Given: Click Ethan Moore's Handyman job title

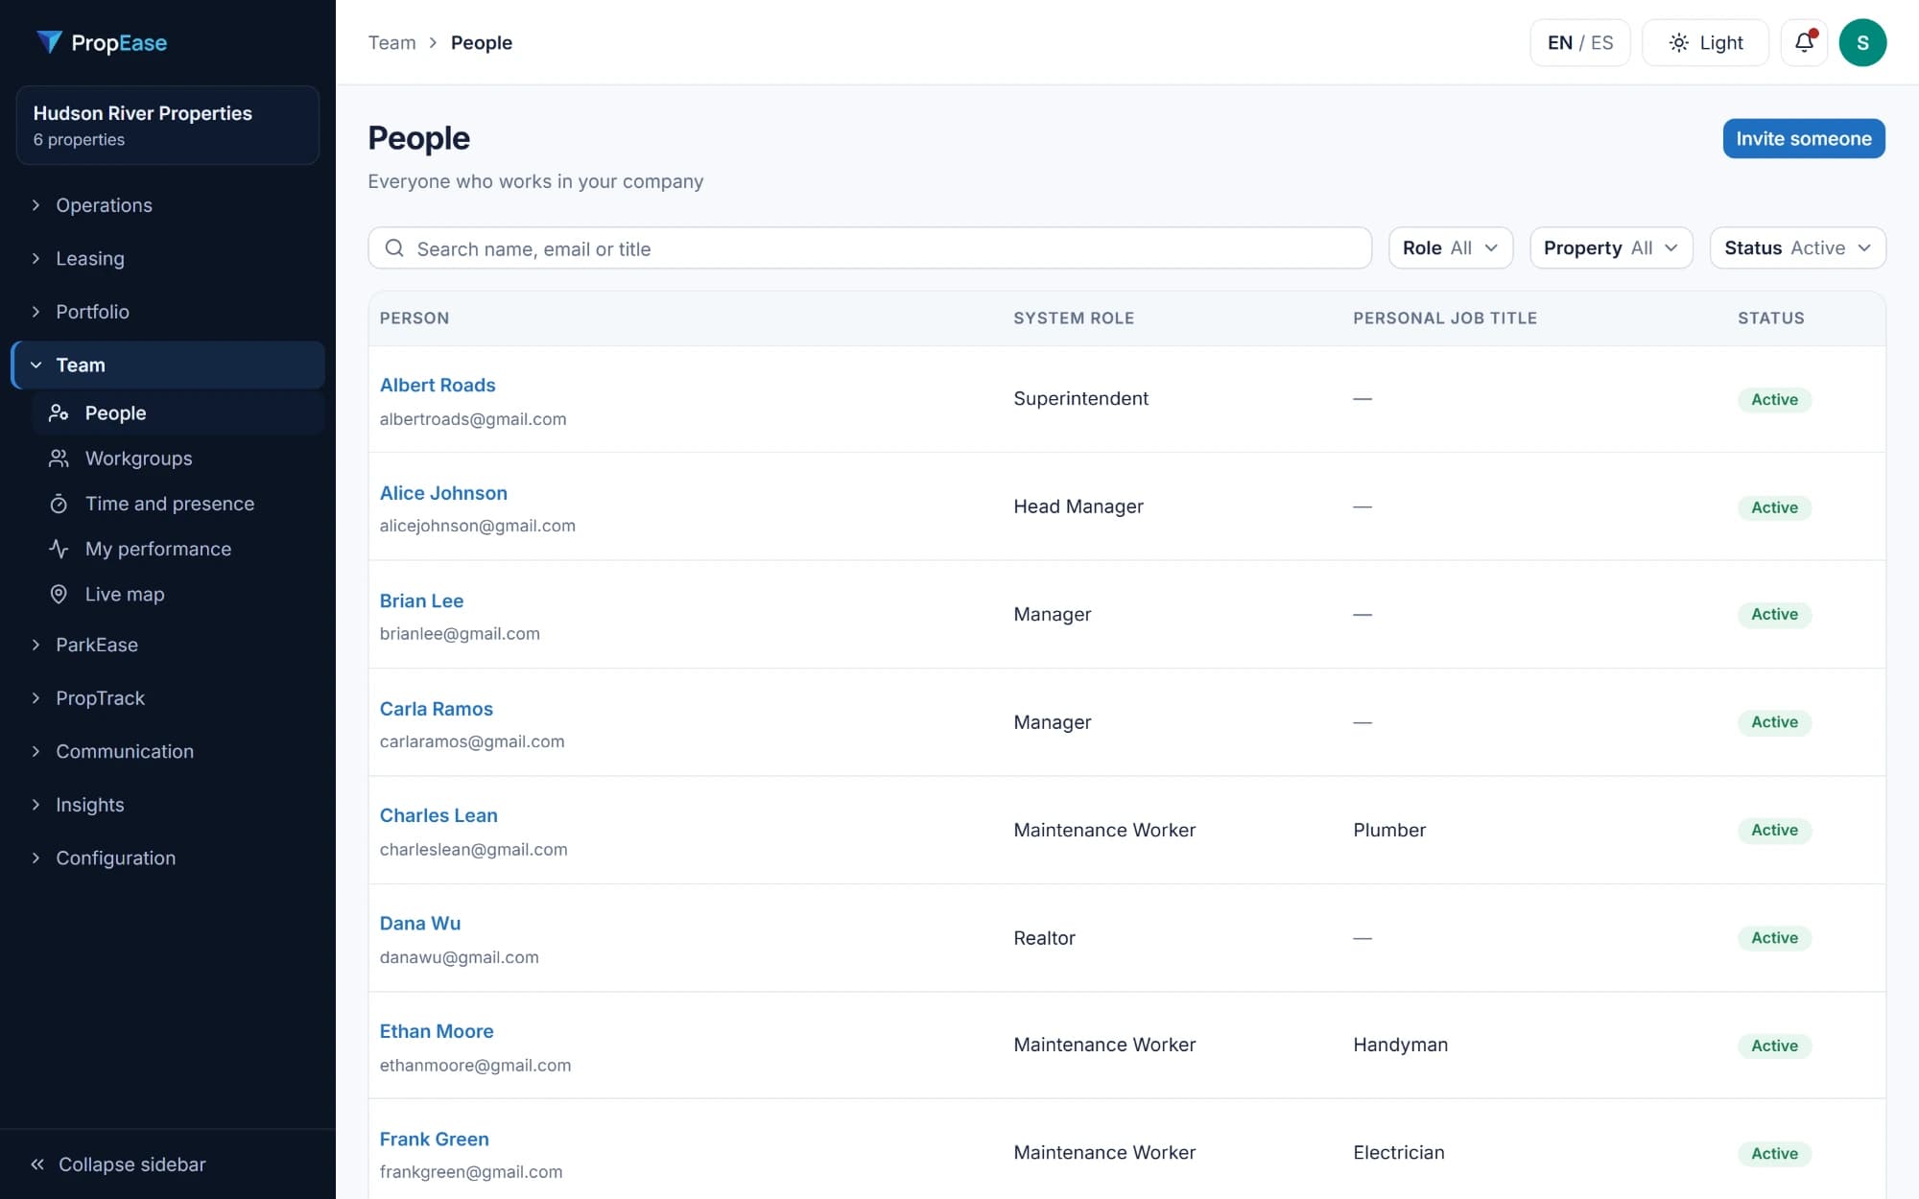Looking at the screenshot, I should click(1401, 1045).
